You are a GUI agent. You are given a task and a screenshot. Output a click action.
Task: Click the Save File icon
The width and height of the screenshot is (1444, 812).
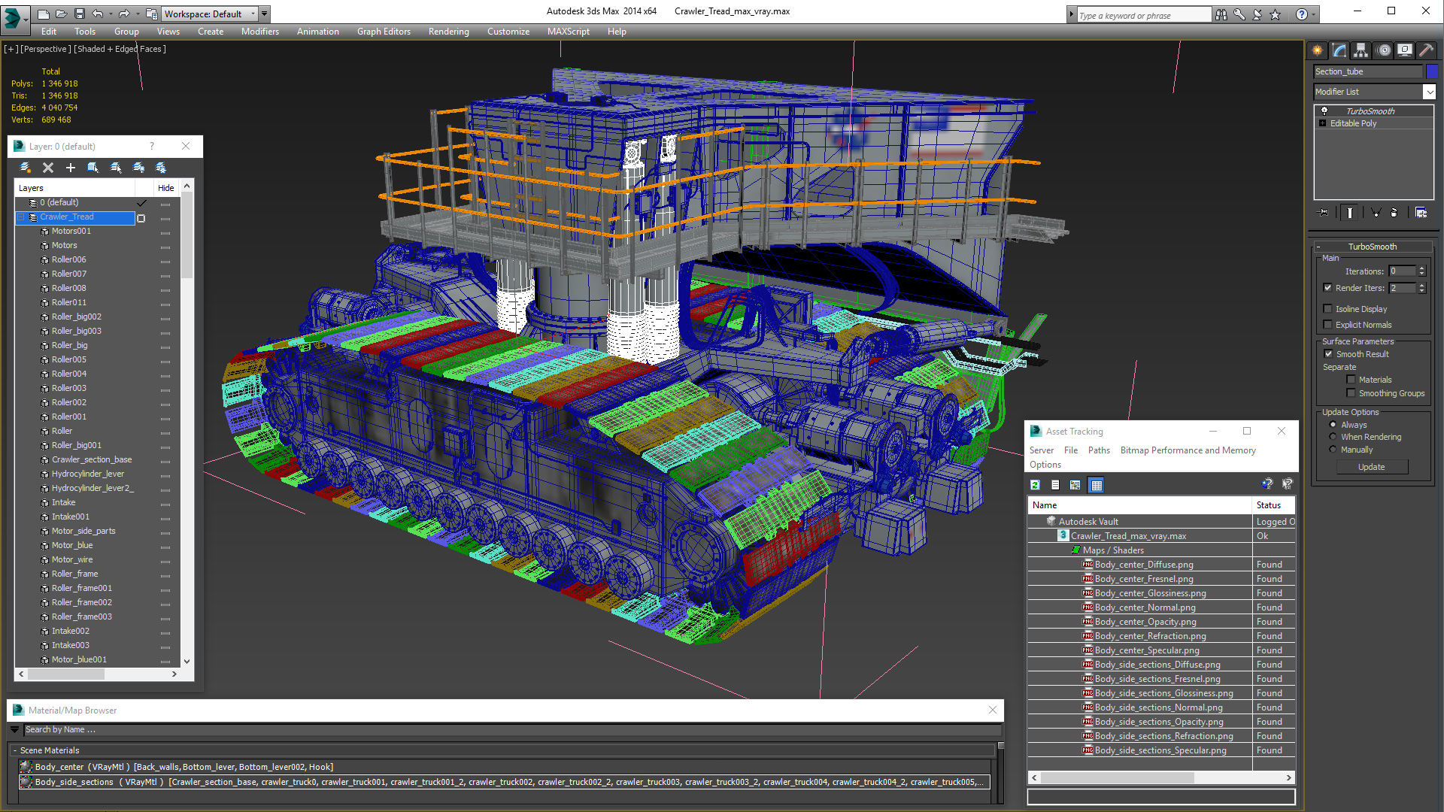tap(79, 14)
